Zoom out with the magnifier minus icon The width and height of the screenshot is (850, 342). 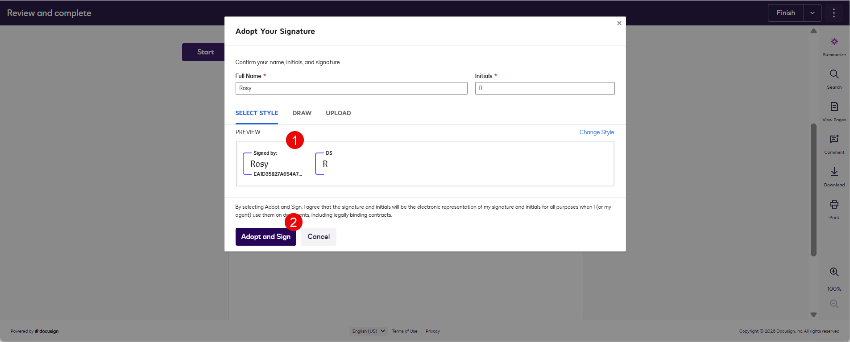click(x=834, y=304)
